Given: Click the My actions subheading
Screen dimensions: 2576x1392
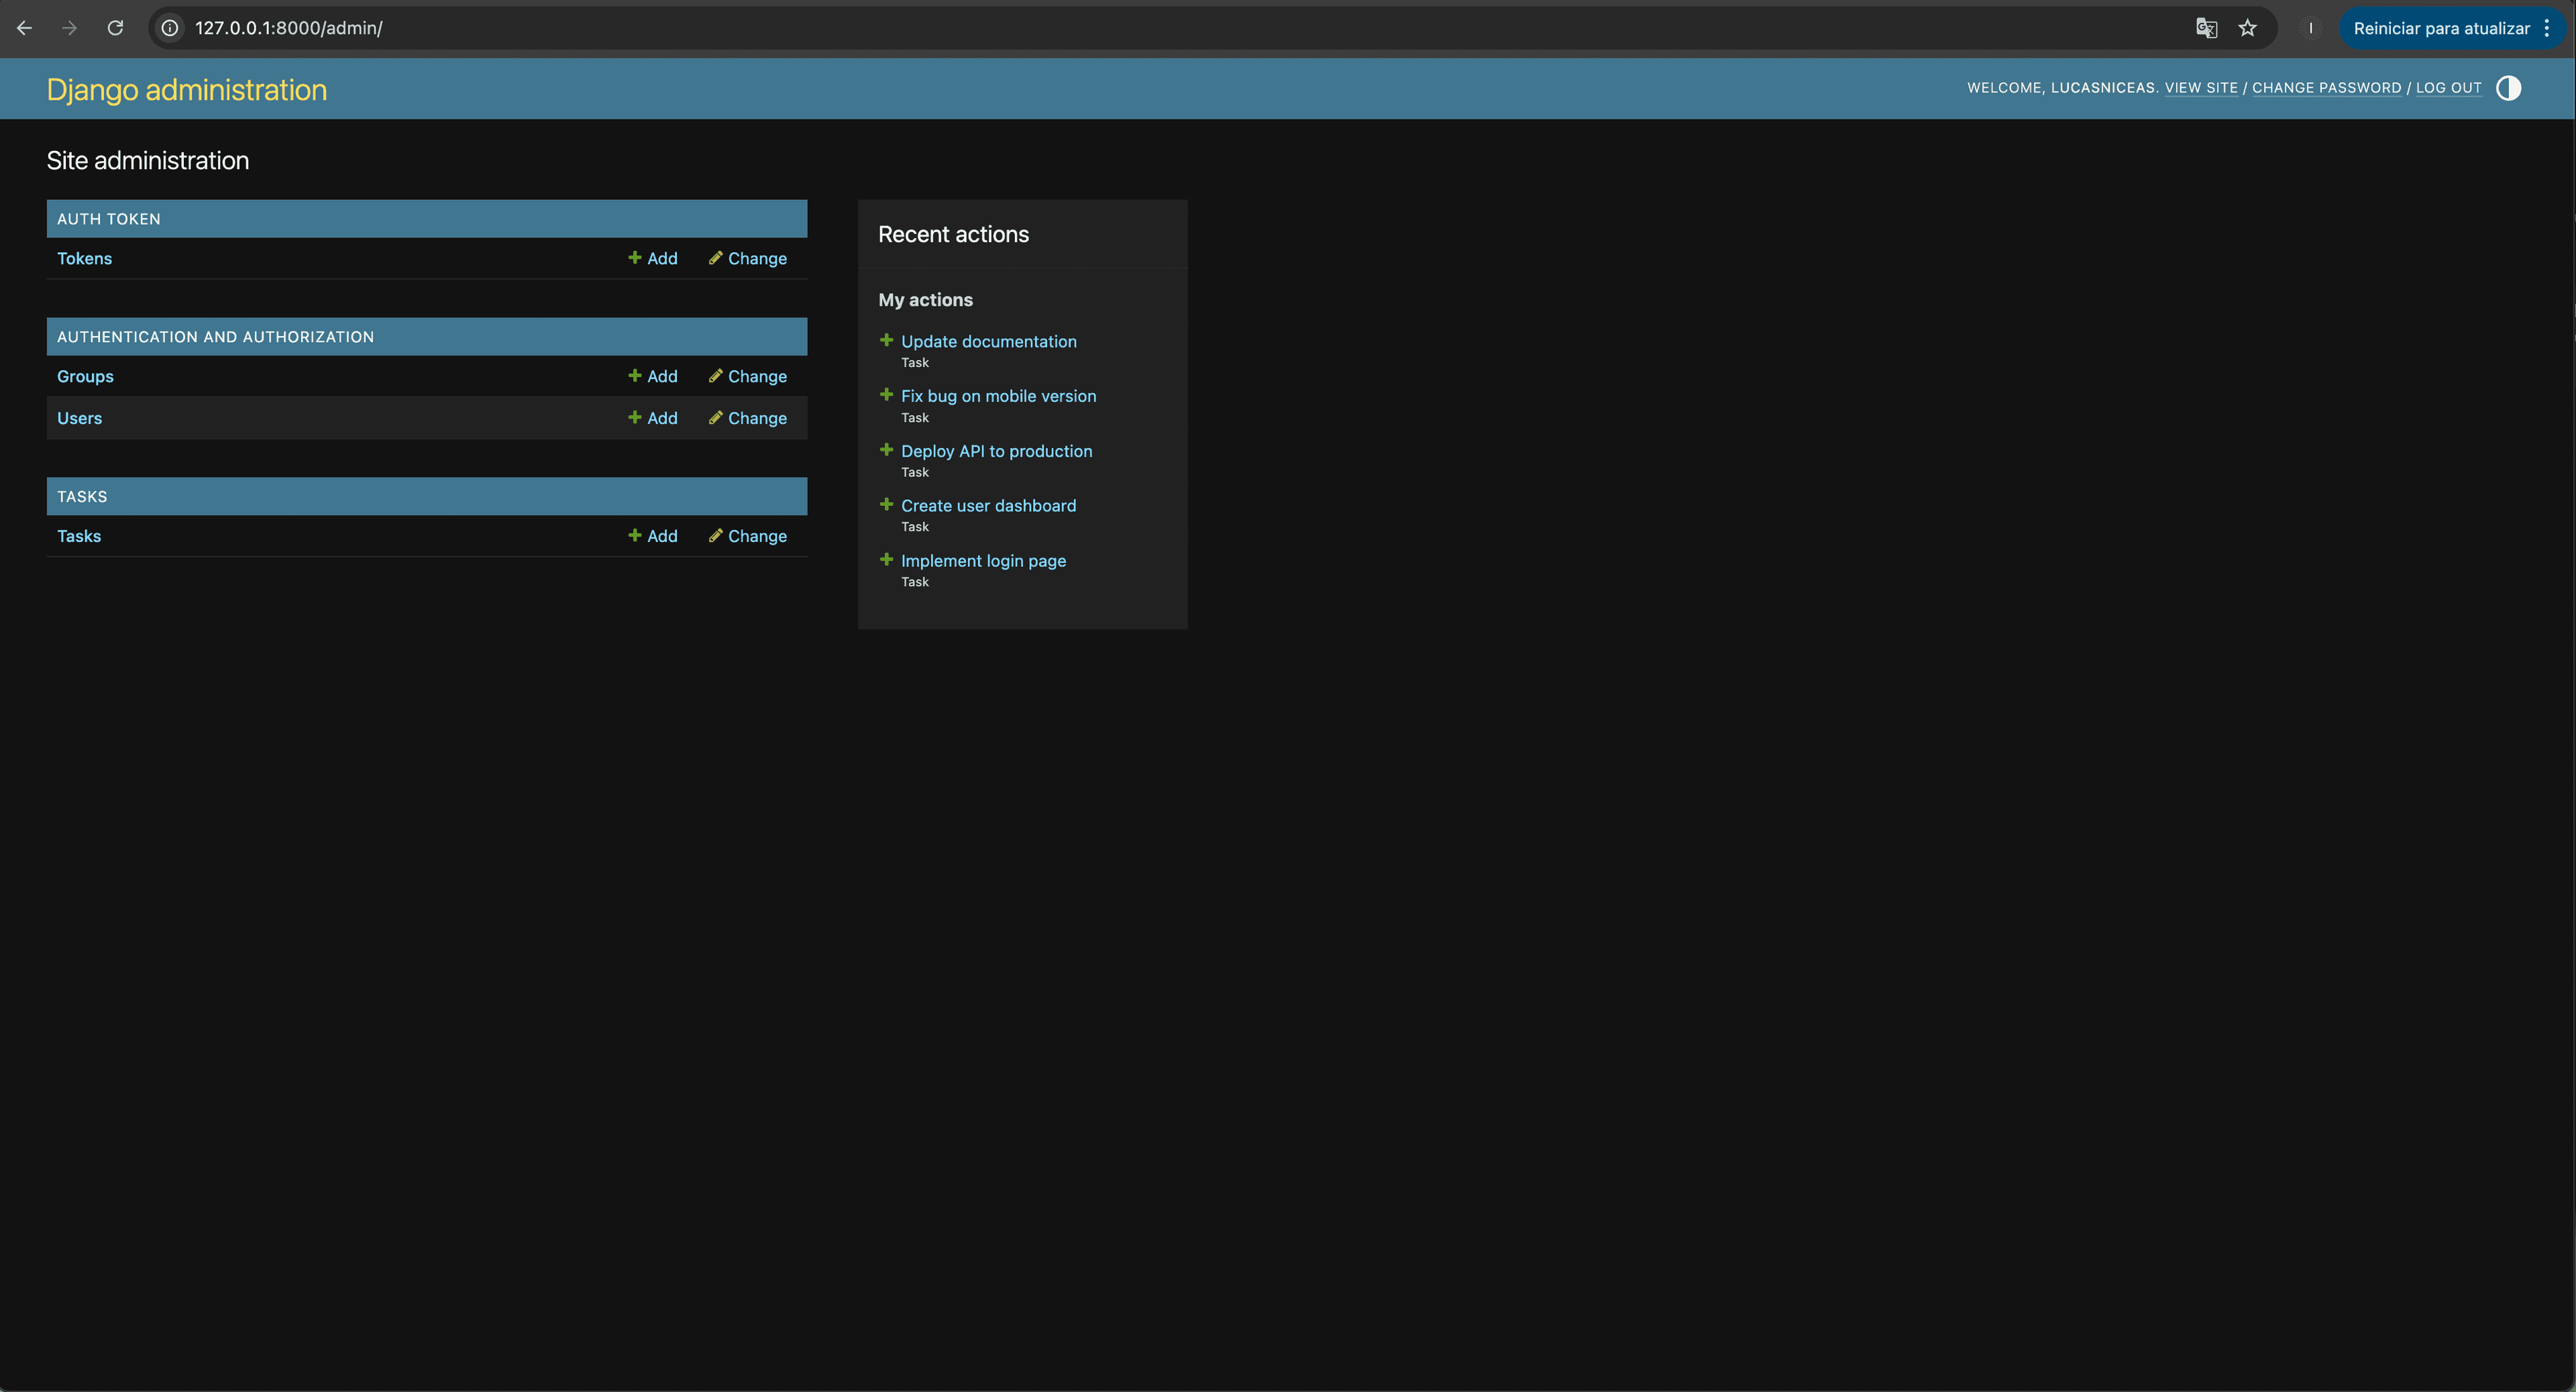Looking at the screenshot, I should click(925, 300).
